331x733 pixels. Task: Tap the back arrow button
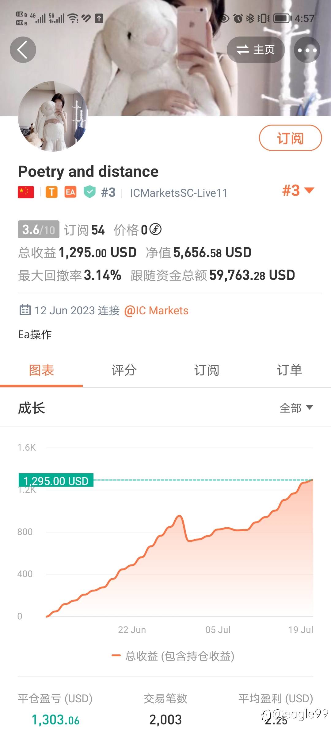[x=23, y=50]
